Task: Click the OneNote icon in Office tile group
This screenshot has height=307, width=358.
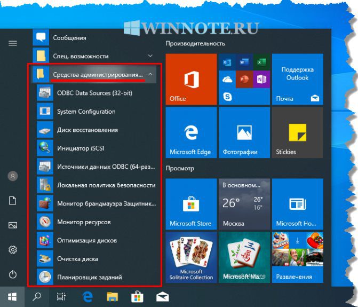Action: coord(261,79)
